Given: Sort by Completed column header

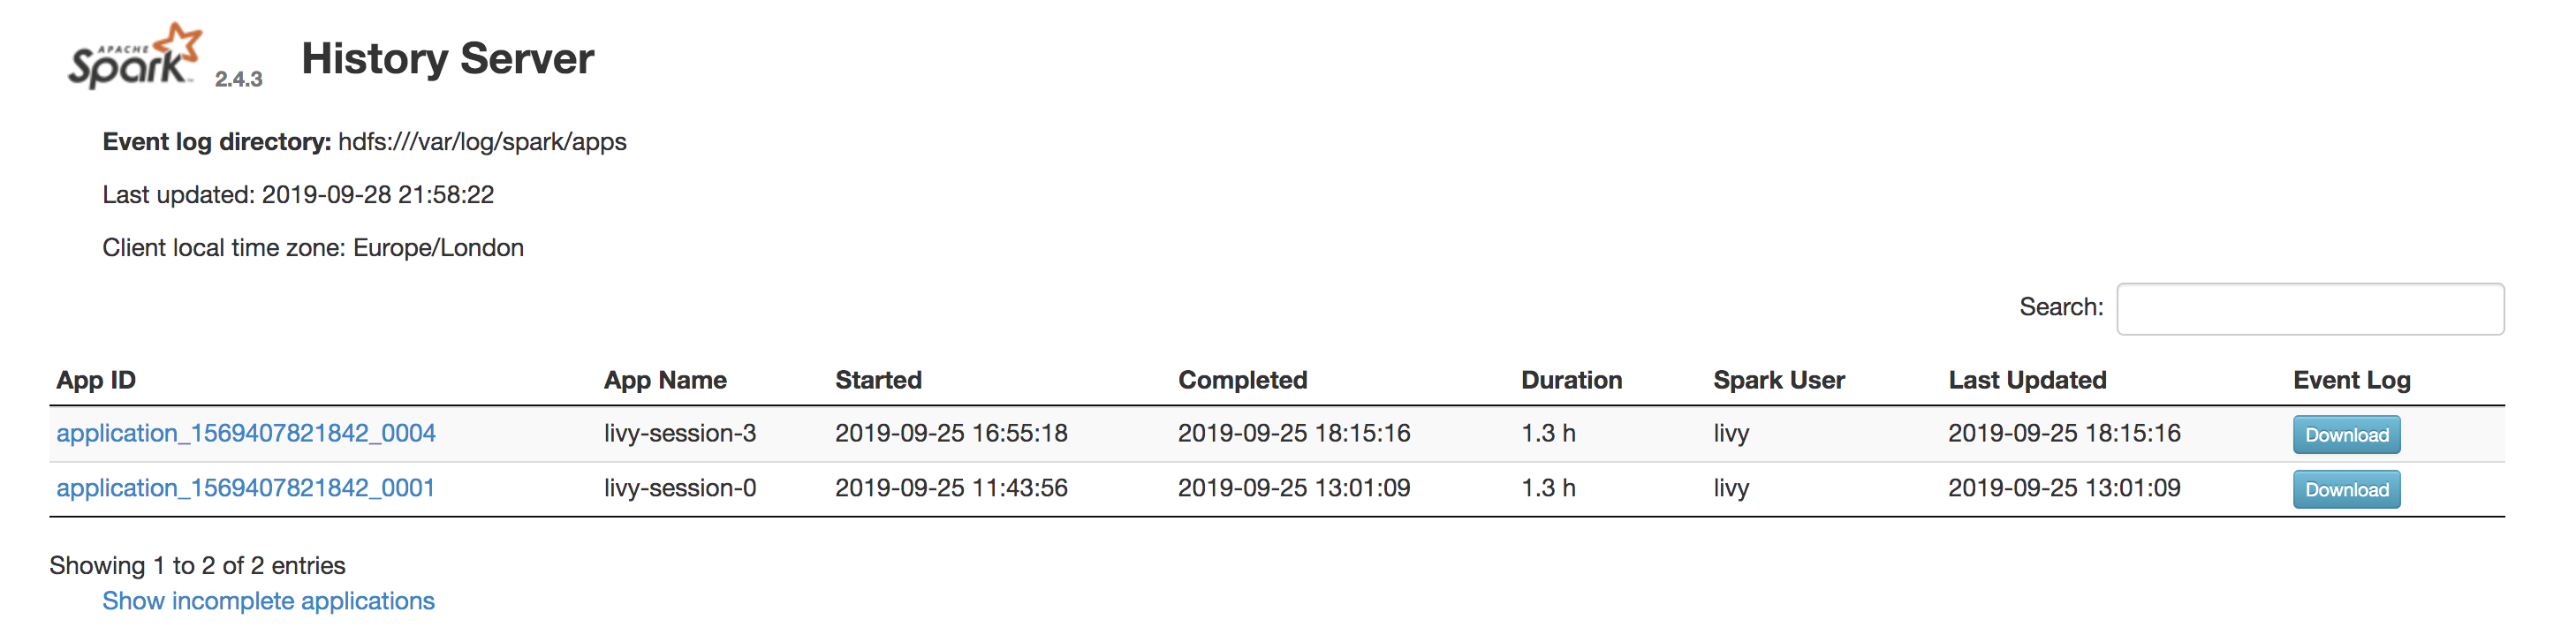Looking at the screenshot, I should point(1242,380).
